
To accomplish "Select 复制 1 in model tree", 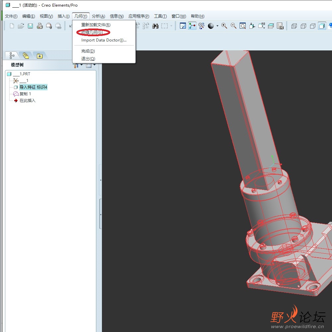I will tap(25, 94).
